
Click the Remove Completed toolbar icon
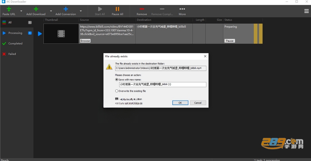pos(162,9)
